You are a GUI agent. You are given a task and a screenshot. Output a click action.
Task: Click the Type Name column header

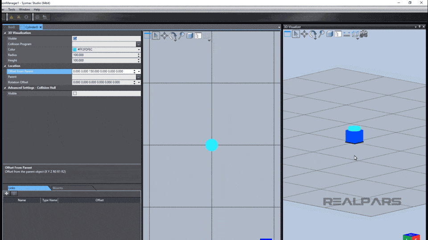pos(49,200)
